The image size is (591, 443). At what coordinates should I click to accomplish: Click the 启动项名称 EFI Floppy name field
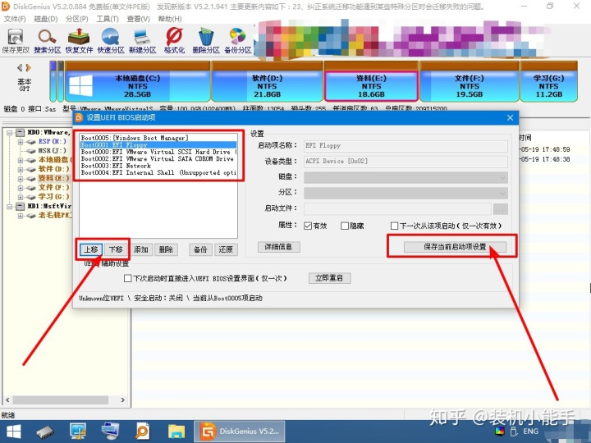406,146
